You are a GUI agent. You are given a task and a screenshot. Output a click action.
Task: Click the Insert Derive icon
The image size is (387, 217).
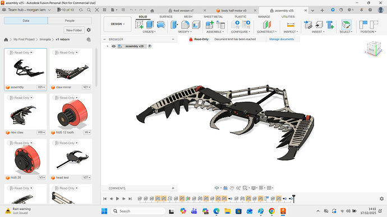click(308, 25)
